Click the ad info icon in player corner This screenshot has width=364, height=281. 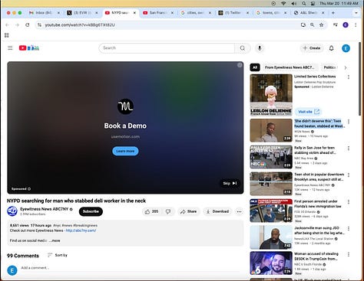(x=240, y=65)
